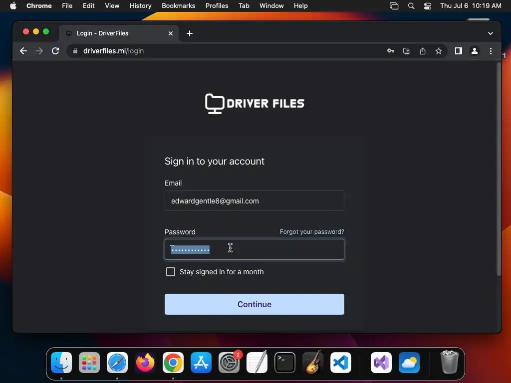
Task: Expand the tab search chevron
Action: tap(490, 33)
